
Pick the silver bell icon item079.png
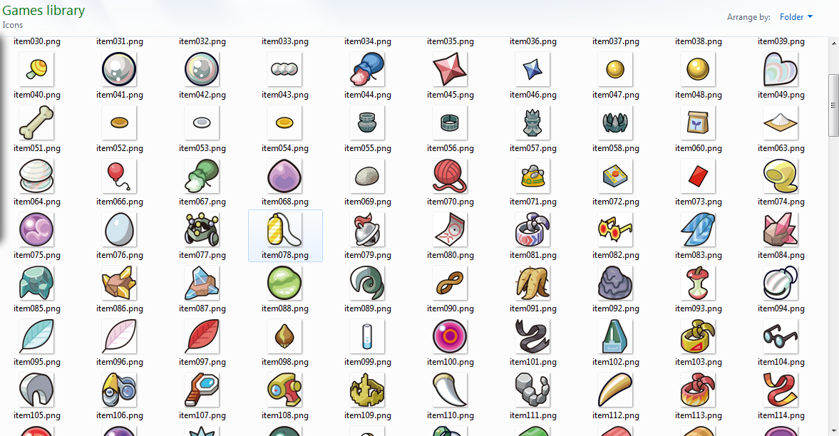tap(368, 229)
